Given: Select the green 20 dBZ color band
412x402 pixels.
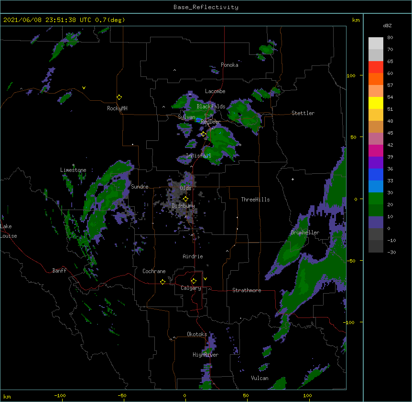Looking at the screenshot, I should (x=376, y=199).
